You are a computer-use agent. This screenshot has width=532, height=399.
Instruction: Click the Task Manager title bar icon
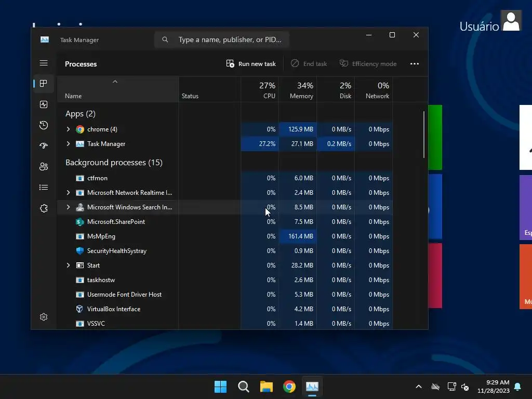[45, 39]
